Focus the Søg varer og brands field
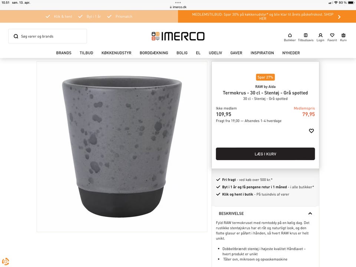The height and width of the screenshot is (267, 356). coord(48,36)
